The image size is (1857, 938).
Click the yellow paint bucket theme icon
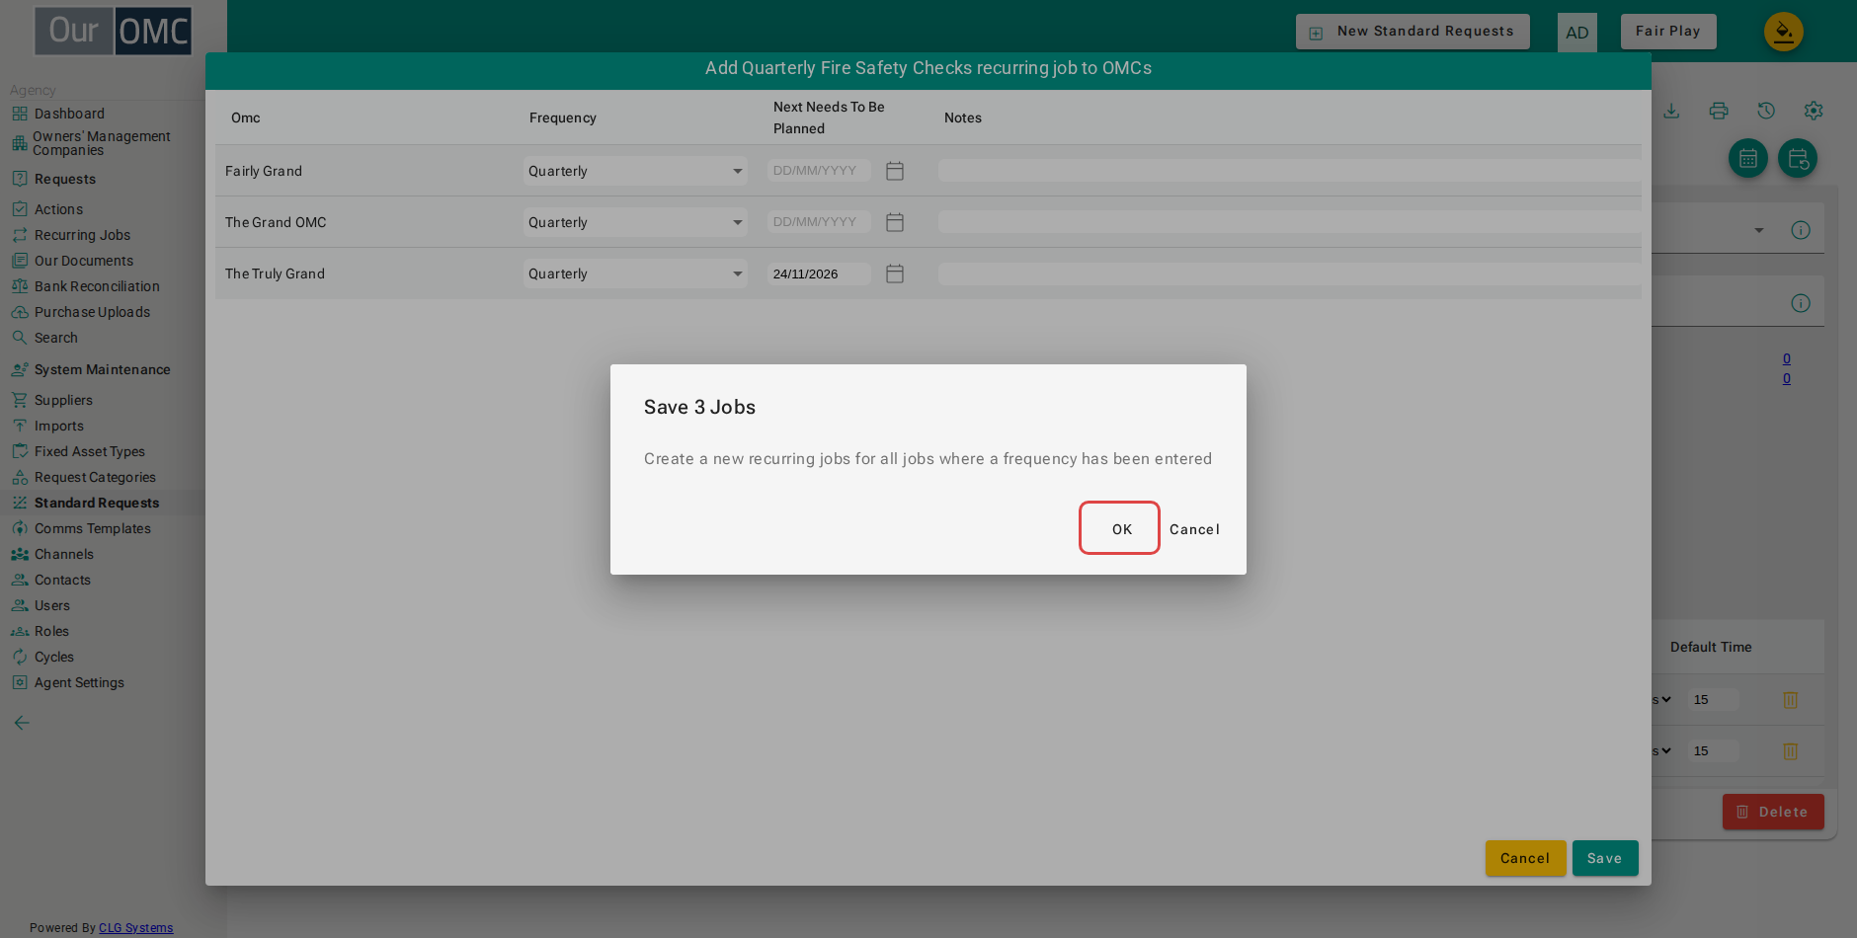pyautogui.click(x=1784, y=32)
